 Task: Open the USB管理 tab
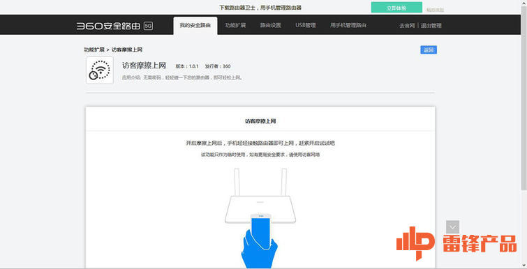click(x=306, y=26)
